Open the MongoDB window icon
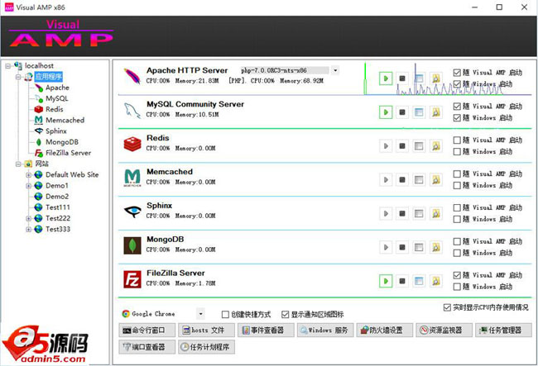 coord(419,247)
